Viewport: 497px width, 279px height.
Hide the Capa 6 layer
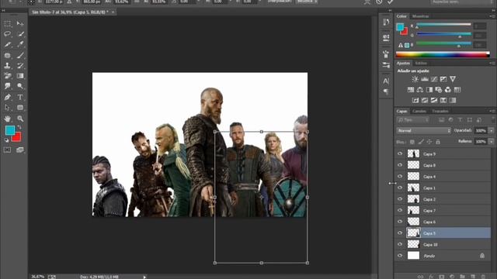click(400, 222)
